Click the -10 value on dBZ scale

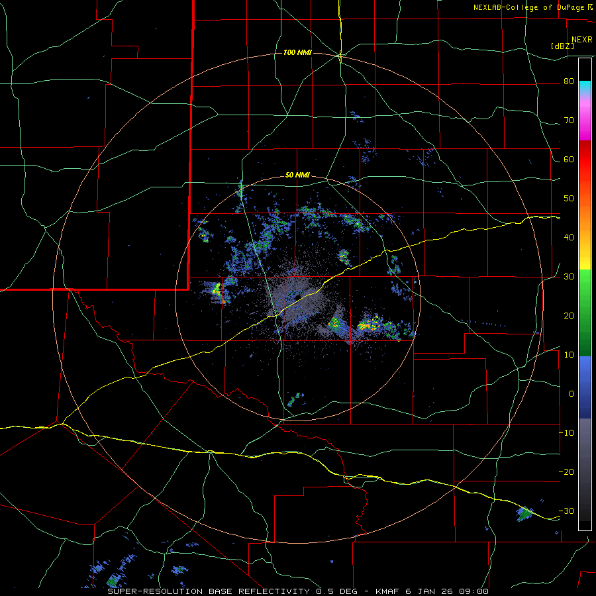click(x=566, y=433)
